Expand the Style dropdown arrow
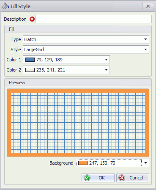Viewport: 156px width, 190px height. (x=146, y=50)
